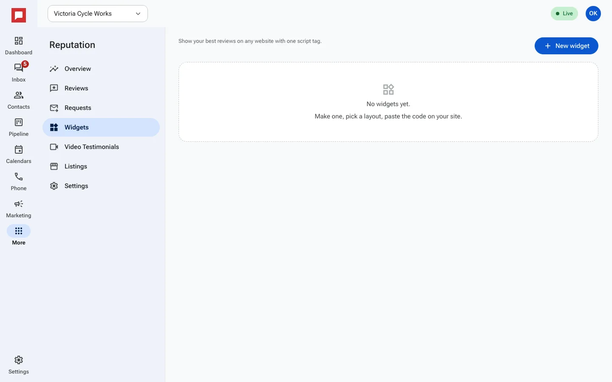
Task: Click the empty-state widgets icon
Action: pos(388,90)
